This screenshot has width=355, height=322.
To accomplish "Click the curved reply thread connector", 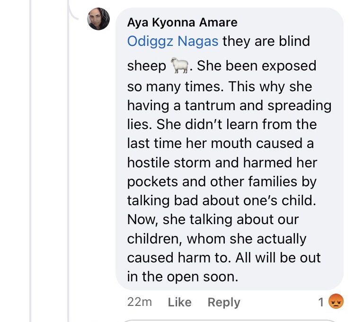I will (x=74, y=9).
